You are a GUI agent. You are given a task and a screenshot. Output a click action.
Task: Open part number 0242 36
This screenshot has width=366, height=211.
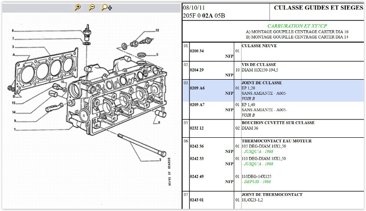(x=197, y=146)
